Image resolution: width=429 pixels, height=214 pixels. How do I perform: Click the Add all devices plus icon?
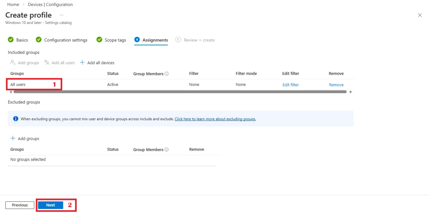82,63
